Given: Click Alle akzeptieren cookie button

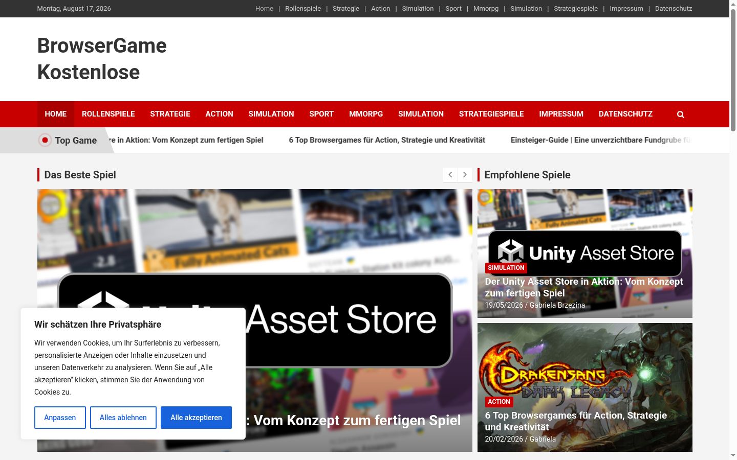Looking at the screenshot, I should (196, 418).
